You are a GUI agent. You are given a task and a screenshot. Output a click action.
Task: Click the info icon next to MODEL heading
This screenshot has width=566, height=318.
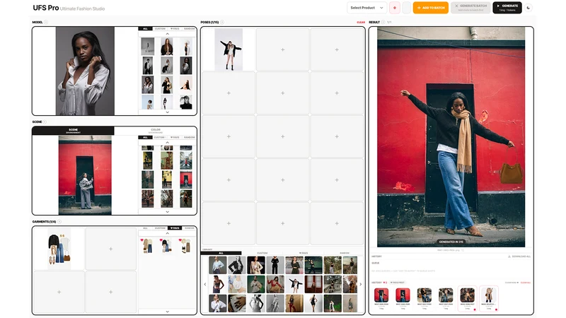tap(46, 22)
